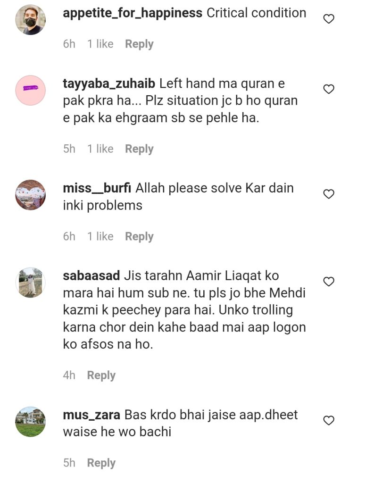Reply to tayyaba_zuhaib's Quran comment
This screenshot has height=483, width=374.
click(139, 149)
